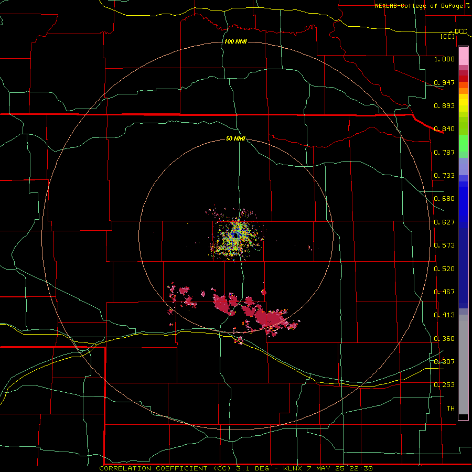The image size is (472, 472).
Task: Click the 0.467 scale value
Action: pyautogui.click(x=444, y=292)
